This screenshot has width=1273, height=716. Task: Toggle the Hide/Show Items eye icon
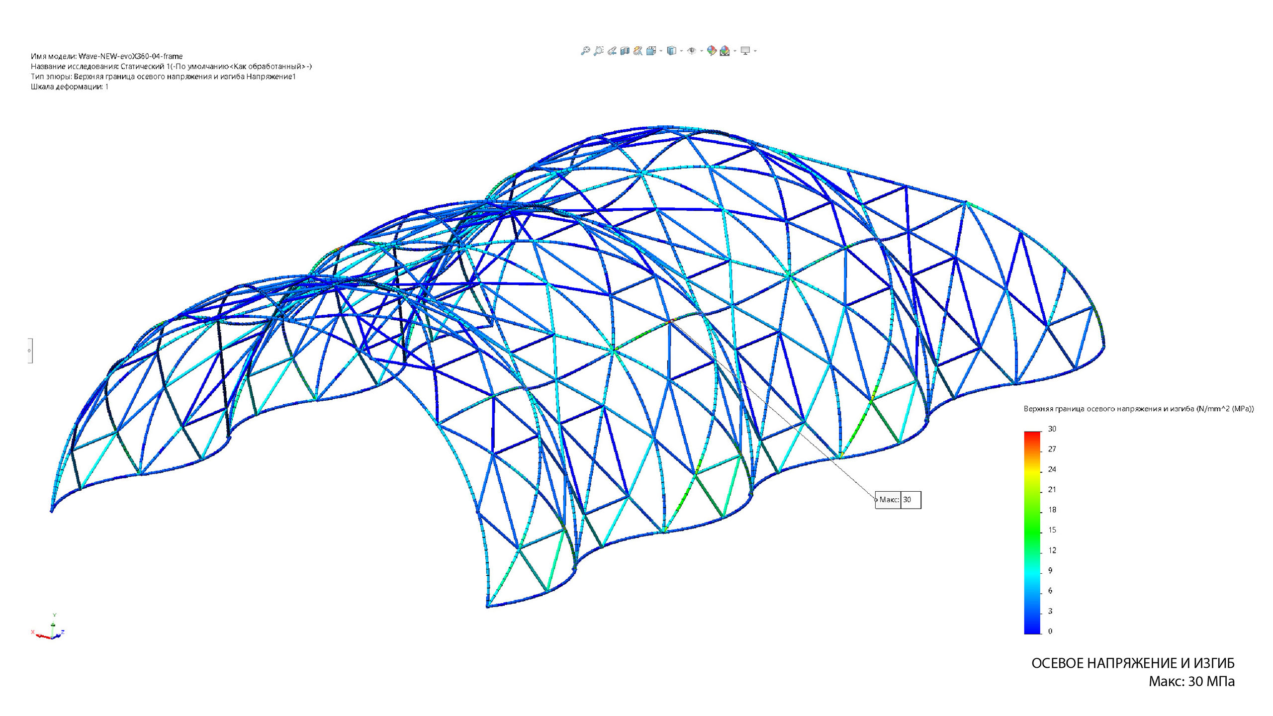point(691,51)
